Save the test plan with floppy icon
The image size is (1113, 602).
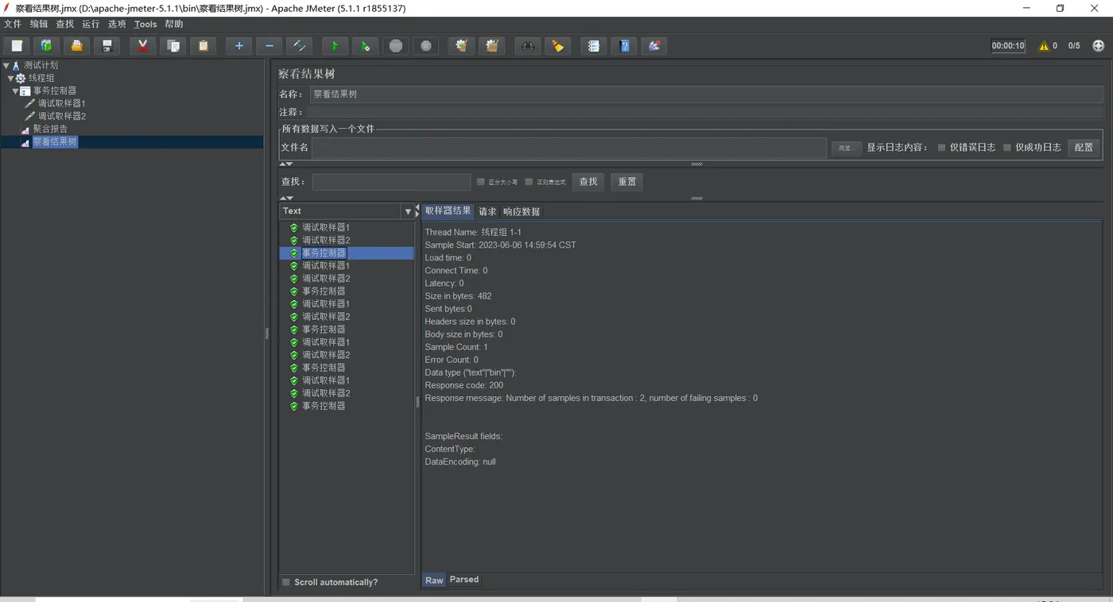[107, 46]
